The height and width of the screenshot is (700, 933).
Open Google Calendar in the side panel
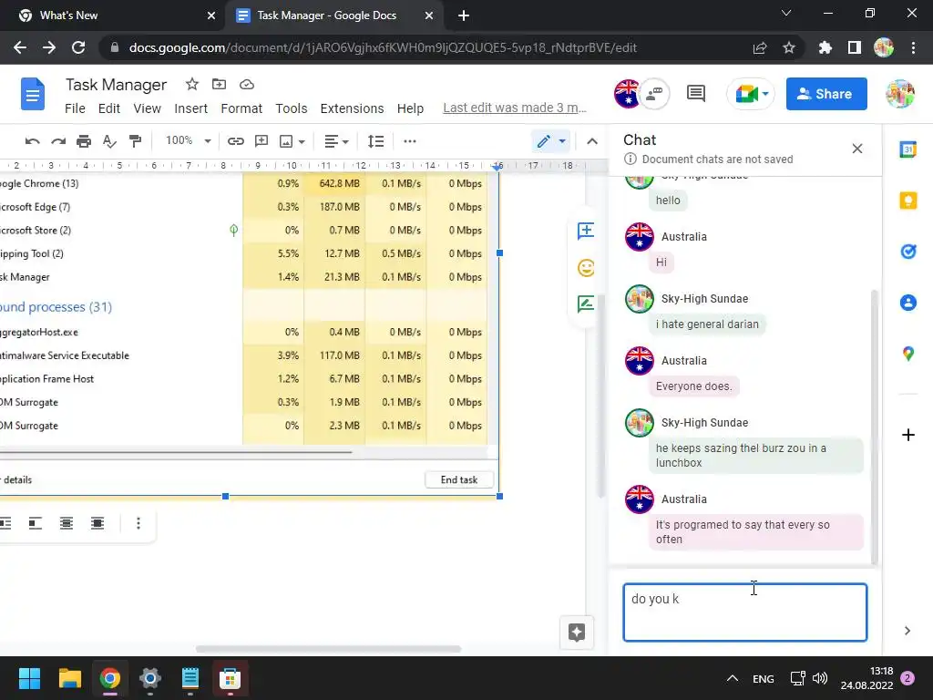point(908,149)
